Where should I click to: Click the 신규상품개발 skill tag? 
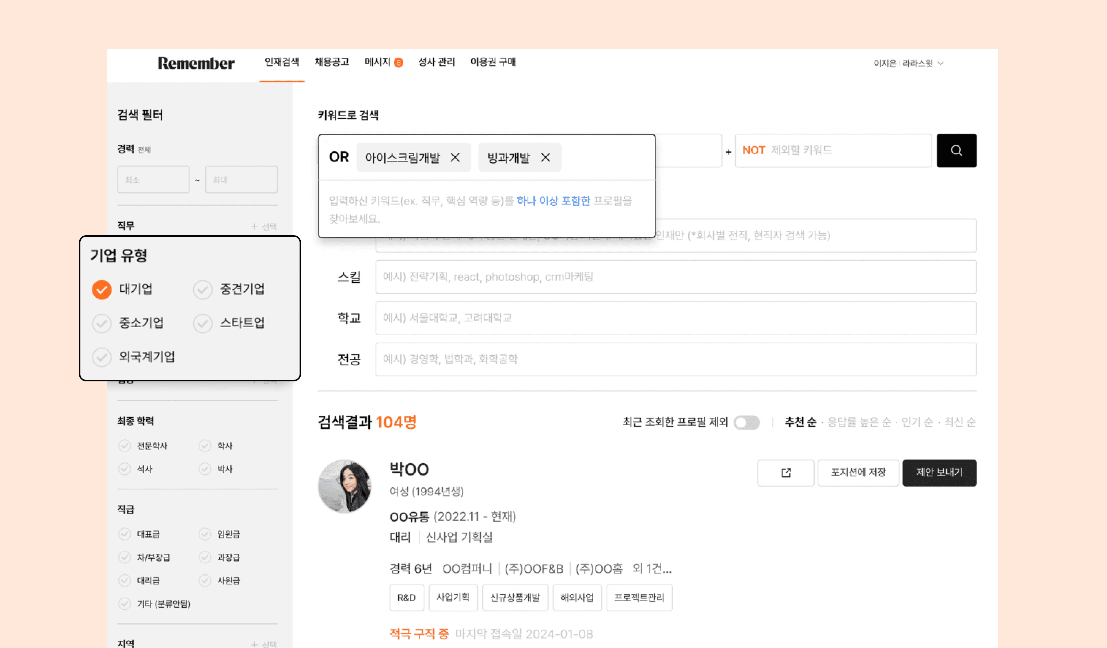515,598
